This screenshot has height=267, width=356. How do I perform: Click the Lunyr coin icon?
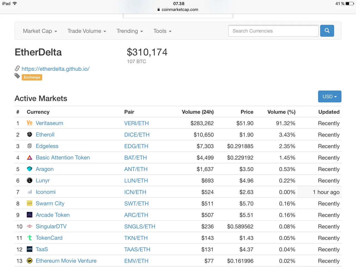click(29, 180)
